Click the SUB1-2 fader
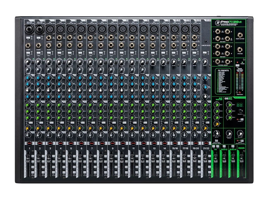This screenshot has width=268, height=197. 224,158
